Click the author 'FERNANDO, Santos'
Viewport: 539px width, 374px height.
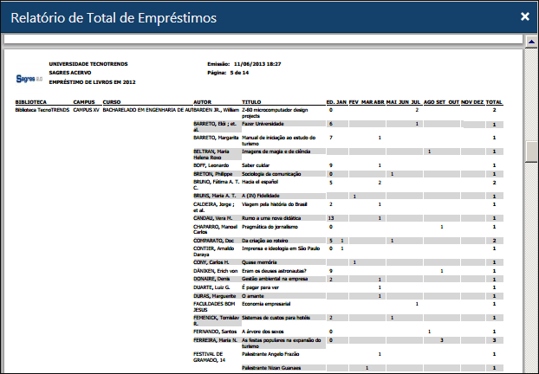pos(216,331)
